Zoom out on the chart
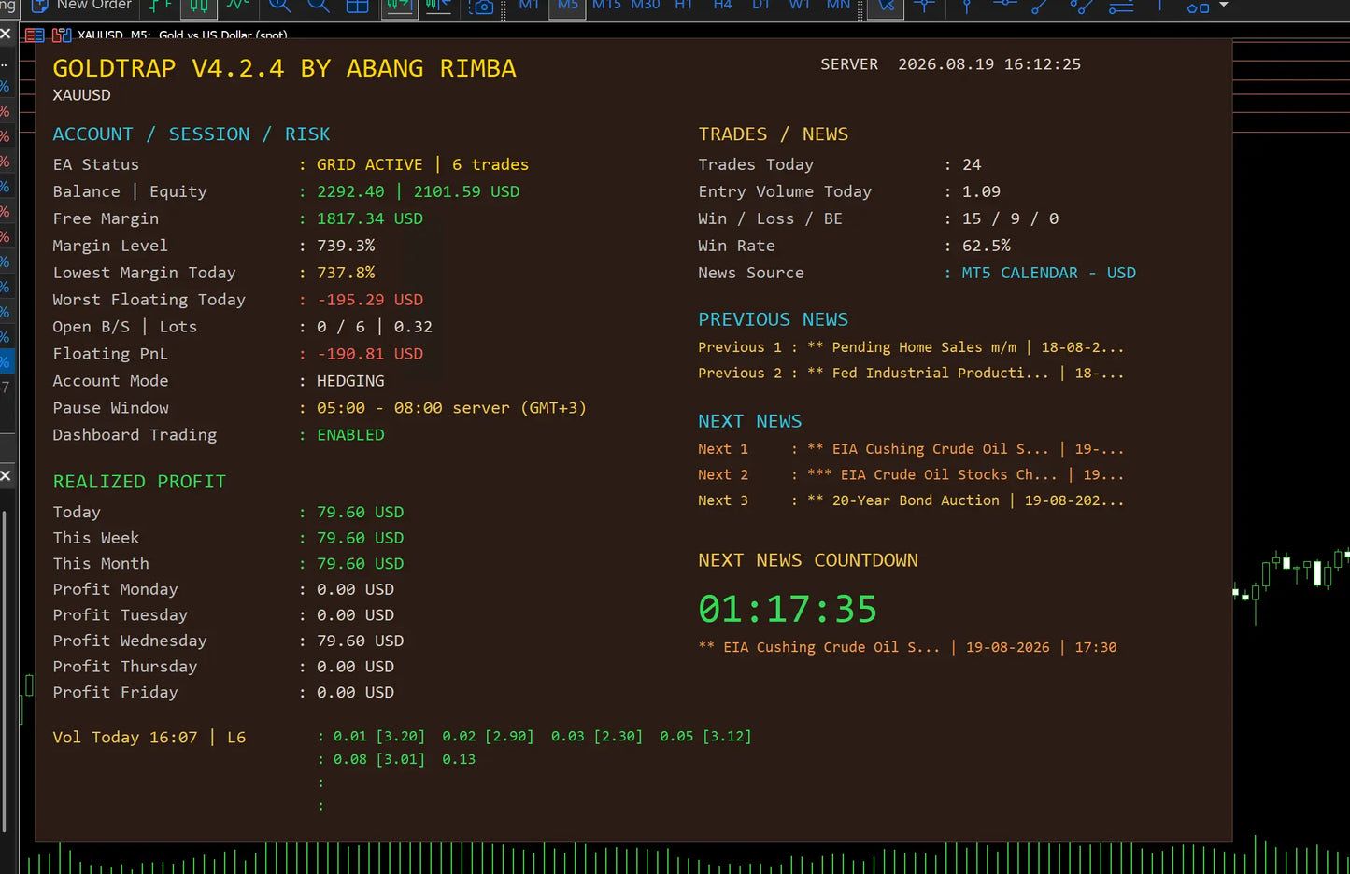Viewport: 1350px width, 874px height. (319, 7)
